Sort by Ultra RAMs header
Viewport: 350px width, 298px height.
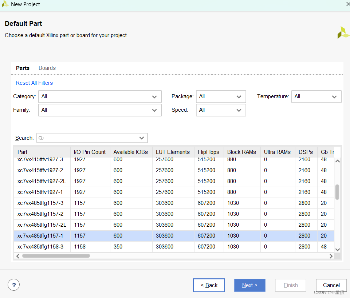point(278,152)
